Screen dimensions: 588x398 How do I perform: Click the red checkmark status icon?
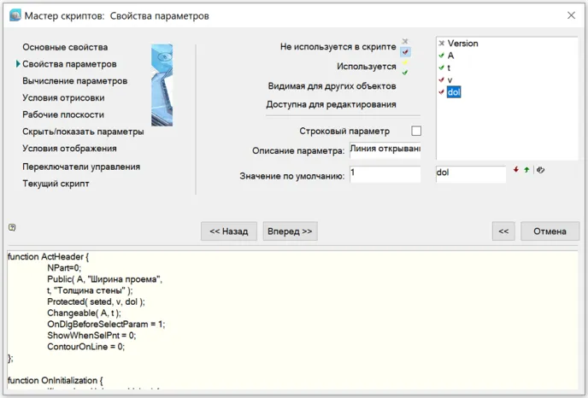click(x=405, y=52)
